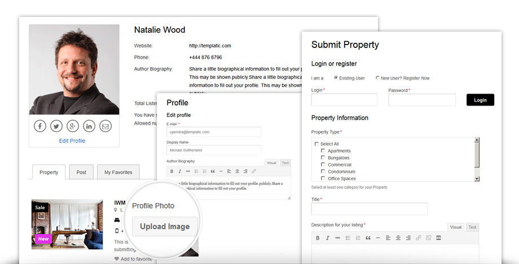Insert blockquote in listing Description editor
This screenshot has height=264, width=519.
368,238
